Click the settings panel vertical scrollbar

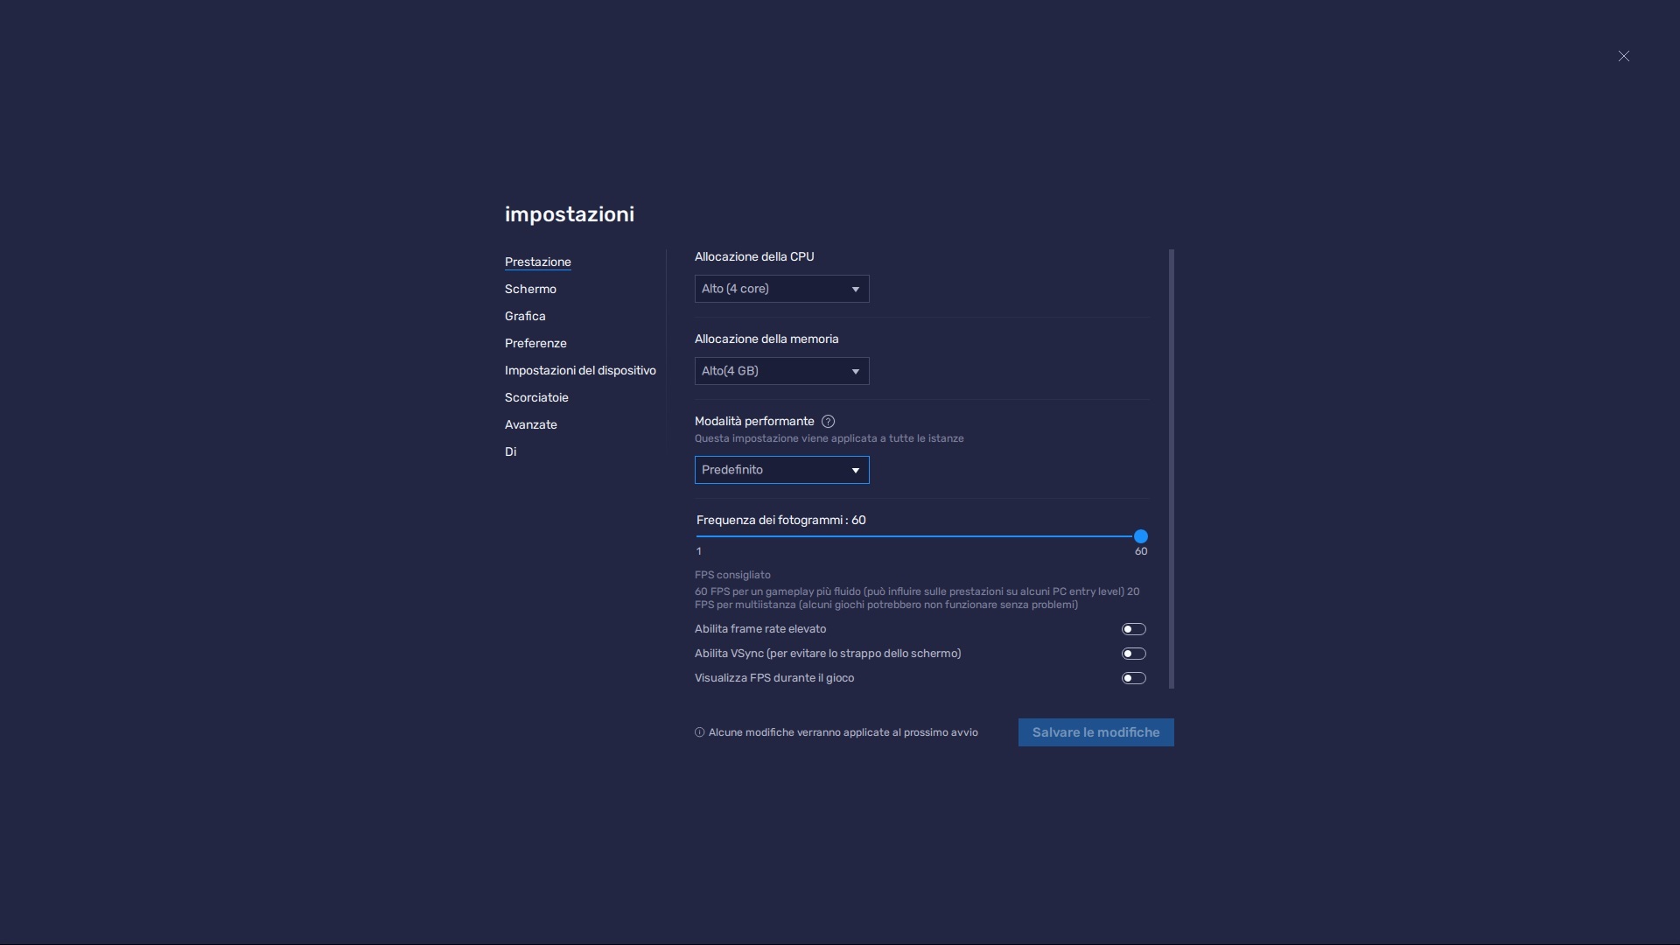(x=1172, y=469)
